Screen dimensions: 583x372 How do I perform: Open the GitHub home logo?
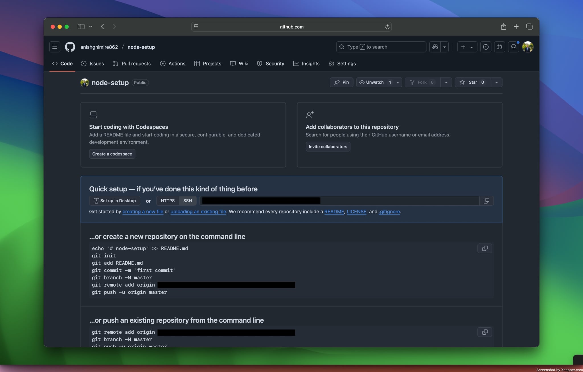[70, 47]
